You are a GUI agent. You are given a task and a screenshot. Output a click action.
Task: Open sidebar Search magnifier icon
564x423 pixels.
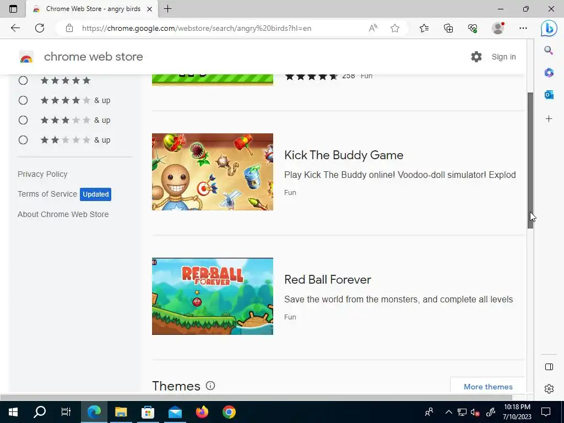click(549, 50)
